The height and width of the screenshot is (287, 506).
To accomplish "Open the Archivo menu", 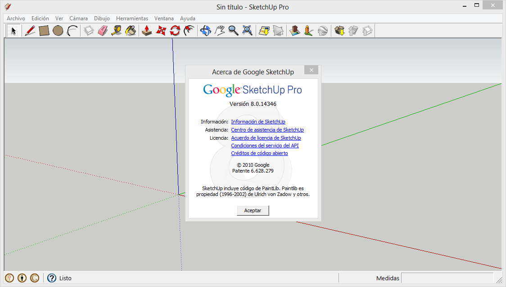I will (16, 18).
